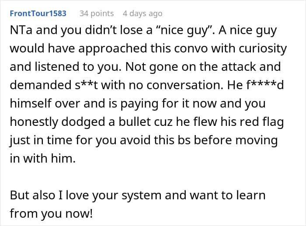Open the FrontTour1583 user profile
Screen dimensions: 306x226
click(38, 14)
